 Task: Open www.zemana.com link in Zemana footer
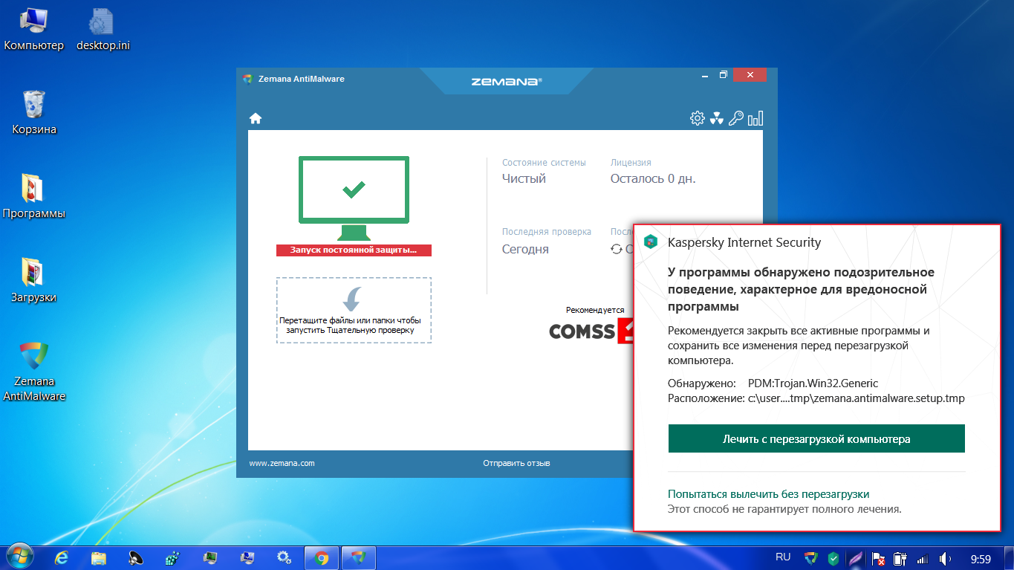click(282, 463)
